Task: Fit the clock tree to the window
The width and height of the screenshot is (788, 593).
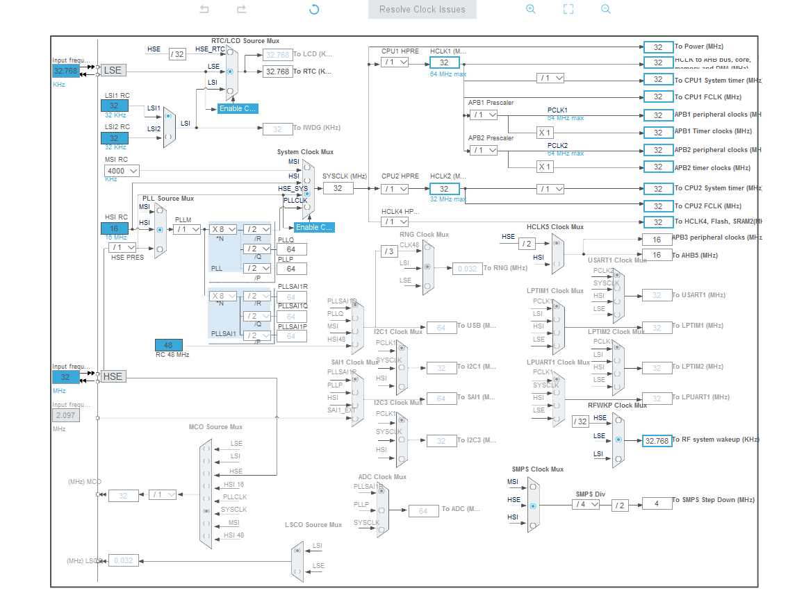Action: click(568, 9)
